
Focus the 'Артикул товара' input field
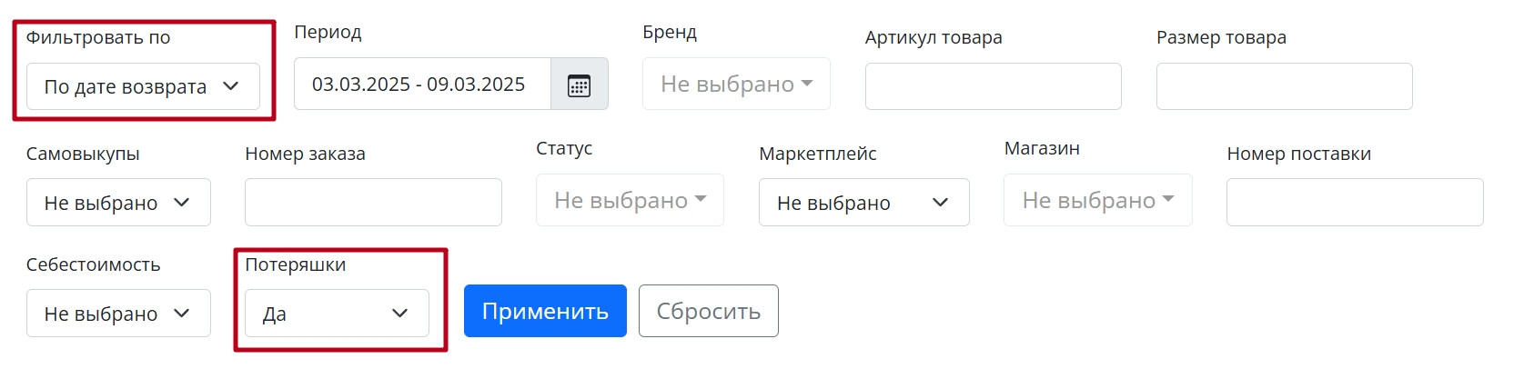coord(993,86)
